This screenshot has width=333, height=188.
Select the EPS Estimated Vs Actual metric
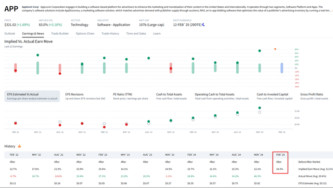[32, 96]
